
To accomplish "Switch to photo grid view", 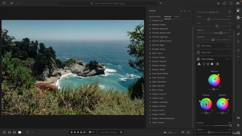I will click(4, 132).
